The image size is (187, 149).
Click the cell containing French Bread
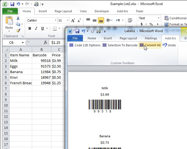(21, 83)
